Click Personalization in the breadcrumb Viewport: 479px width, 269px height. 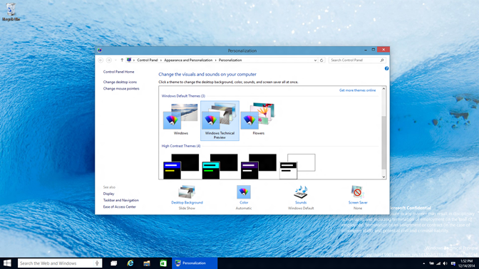click(x=230, y=60)
